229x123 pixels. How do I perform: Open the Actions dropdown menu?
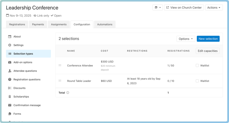coord(214,8)
